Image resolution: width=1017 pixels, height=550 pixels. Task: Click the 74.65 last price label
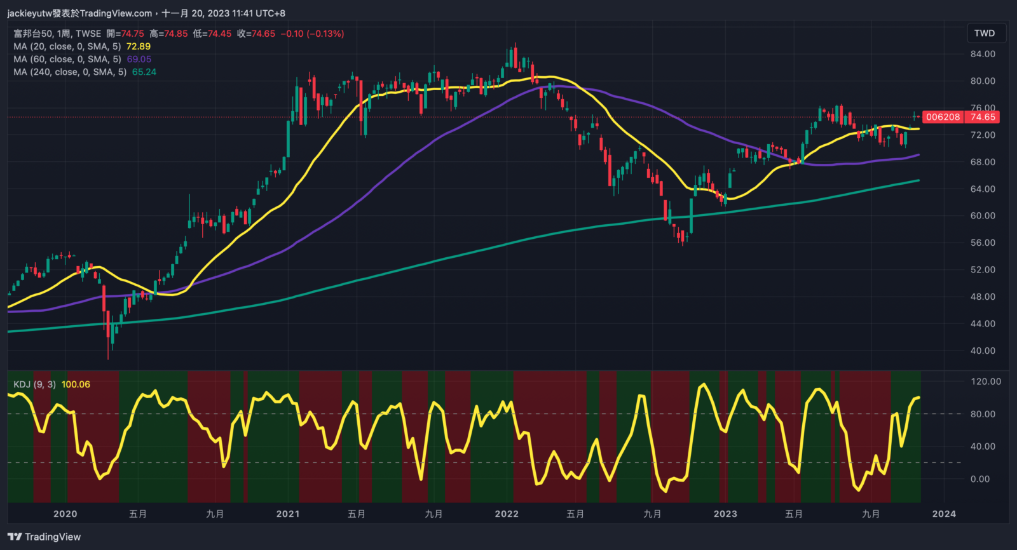tap(982, 117)
